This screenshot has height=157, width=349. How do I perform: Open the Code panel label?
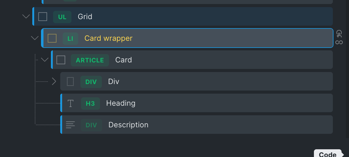pos(328,154)
